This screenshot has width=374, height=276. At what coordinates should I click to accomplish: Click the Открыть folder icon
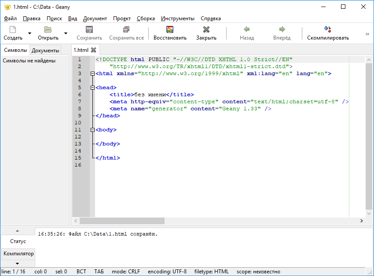click(x=48, y=29)
